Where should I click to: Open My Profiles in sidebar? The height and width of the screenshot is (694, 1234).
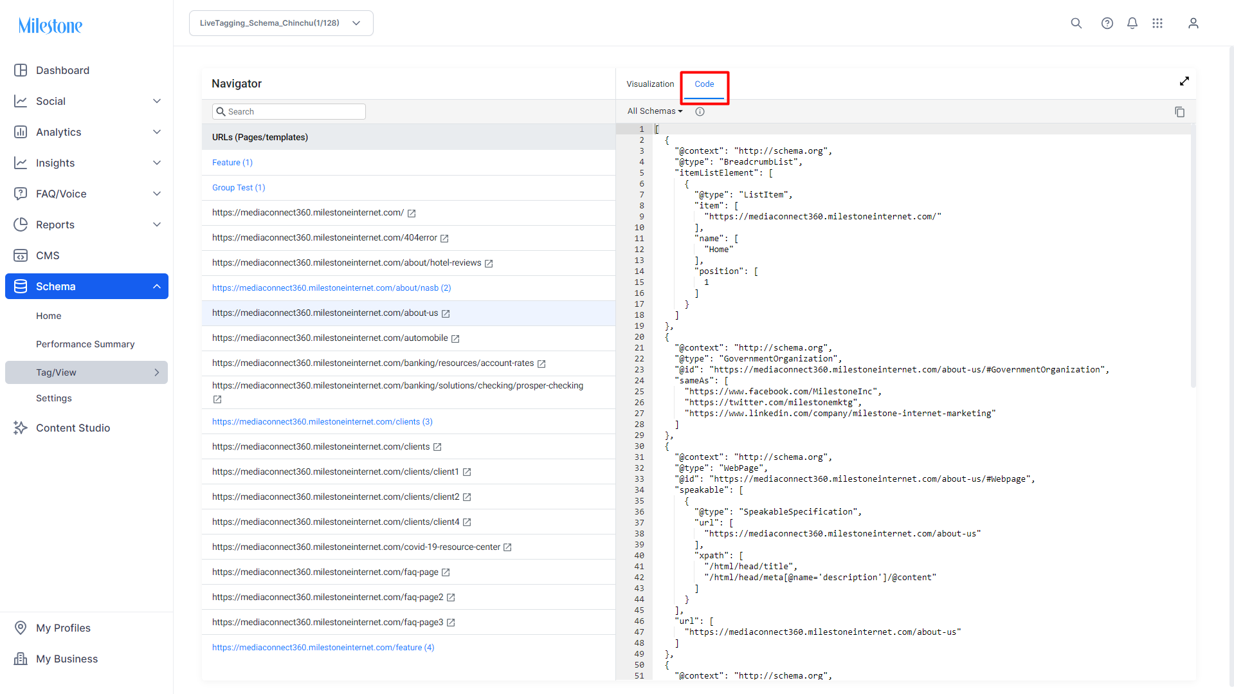(x=63, y=628)
